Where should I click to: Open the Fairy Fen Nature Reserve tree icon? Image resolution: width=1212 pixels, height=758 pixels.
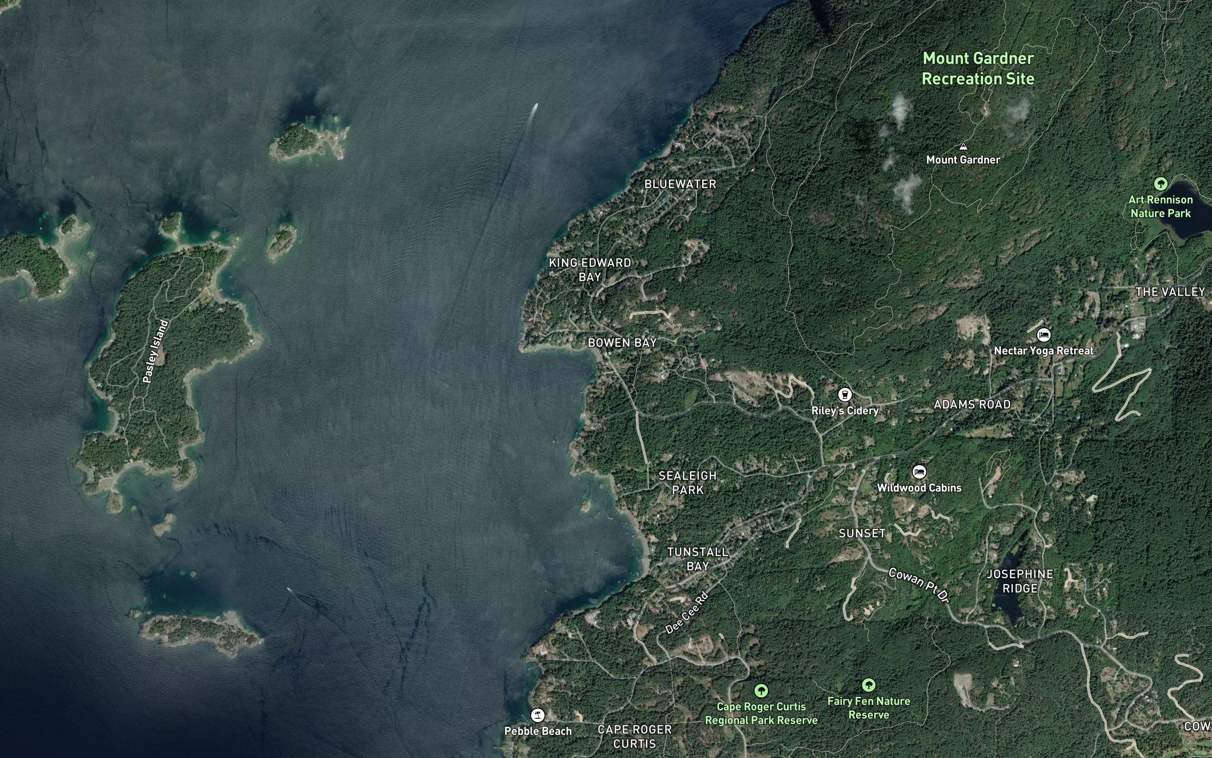pos(868,685)
